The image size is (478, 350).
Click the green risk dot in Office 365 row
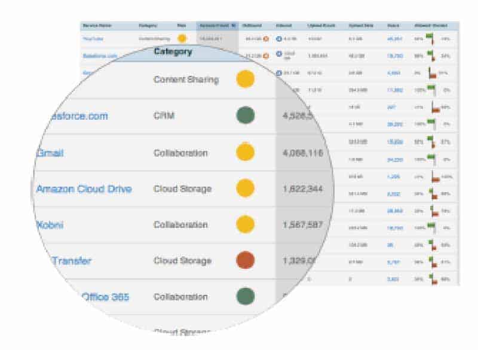246,296
